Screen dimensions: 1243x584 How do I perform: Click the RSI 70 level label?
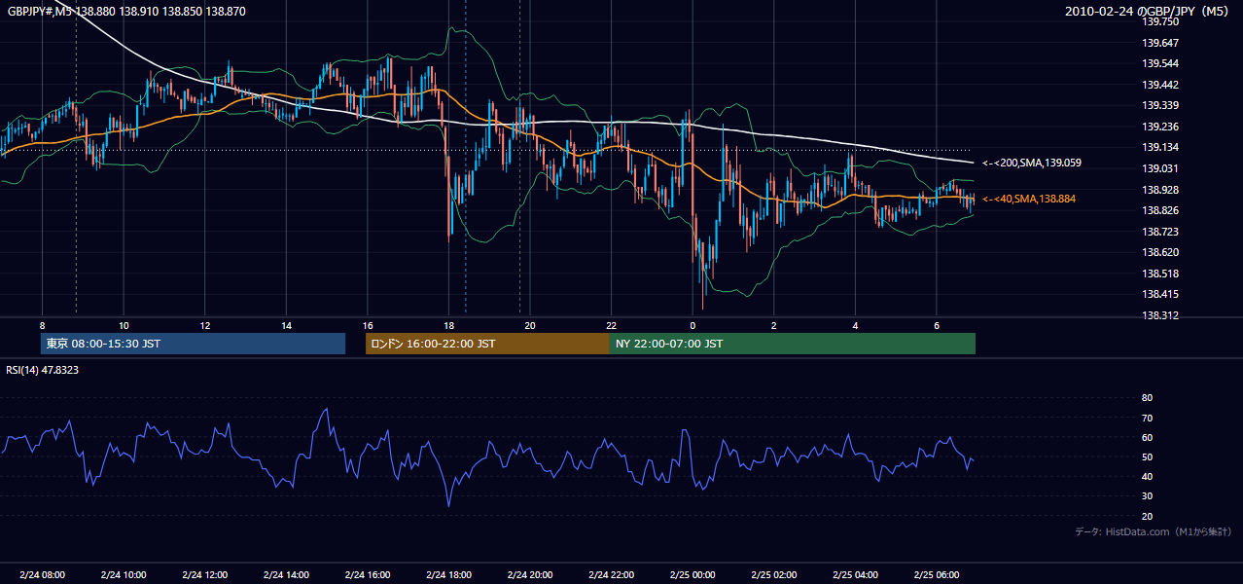tap(1148, 418)
